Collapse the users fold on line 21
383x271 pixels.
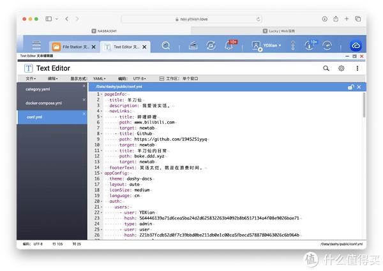click(101, 207)
